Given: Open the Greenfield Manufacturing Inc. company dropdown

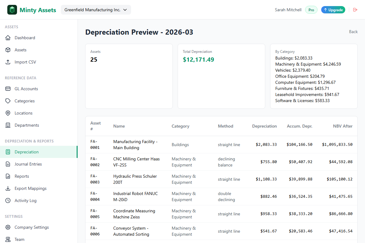Looking at the screenshot, I should pyautogui.click(x=96, y=10).
